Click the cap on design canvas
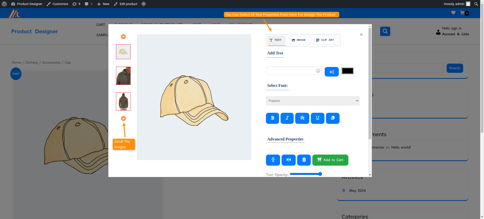 [194, 100]
